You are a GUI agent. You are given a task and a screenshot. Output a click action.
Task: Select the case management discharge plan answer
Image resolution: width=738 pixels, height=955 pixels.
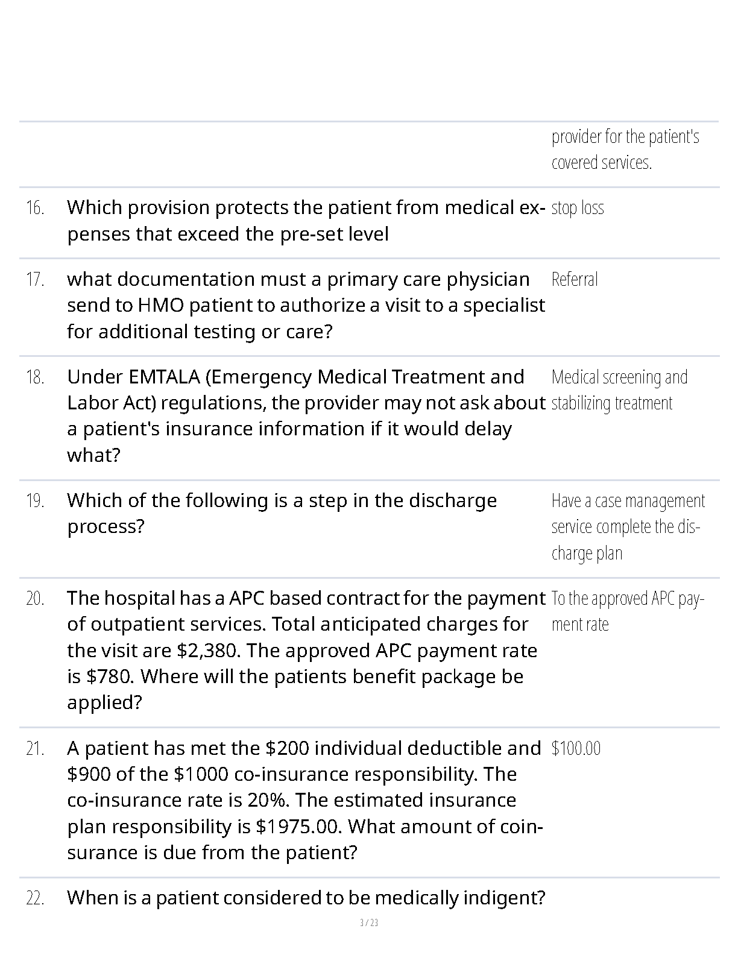[628, 526]
